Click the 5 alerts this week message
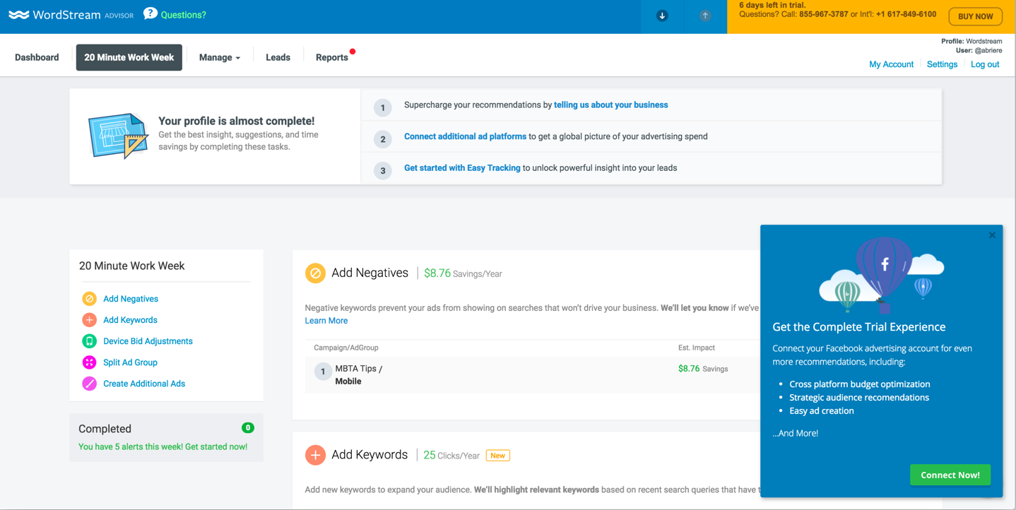 [163, 446]
